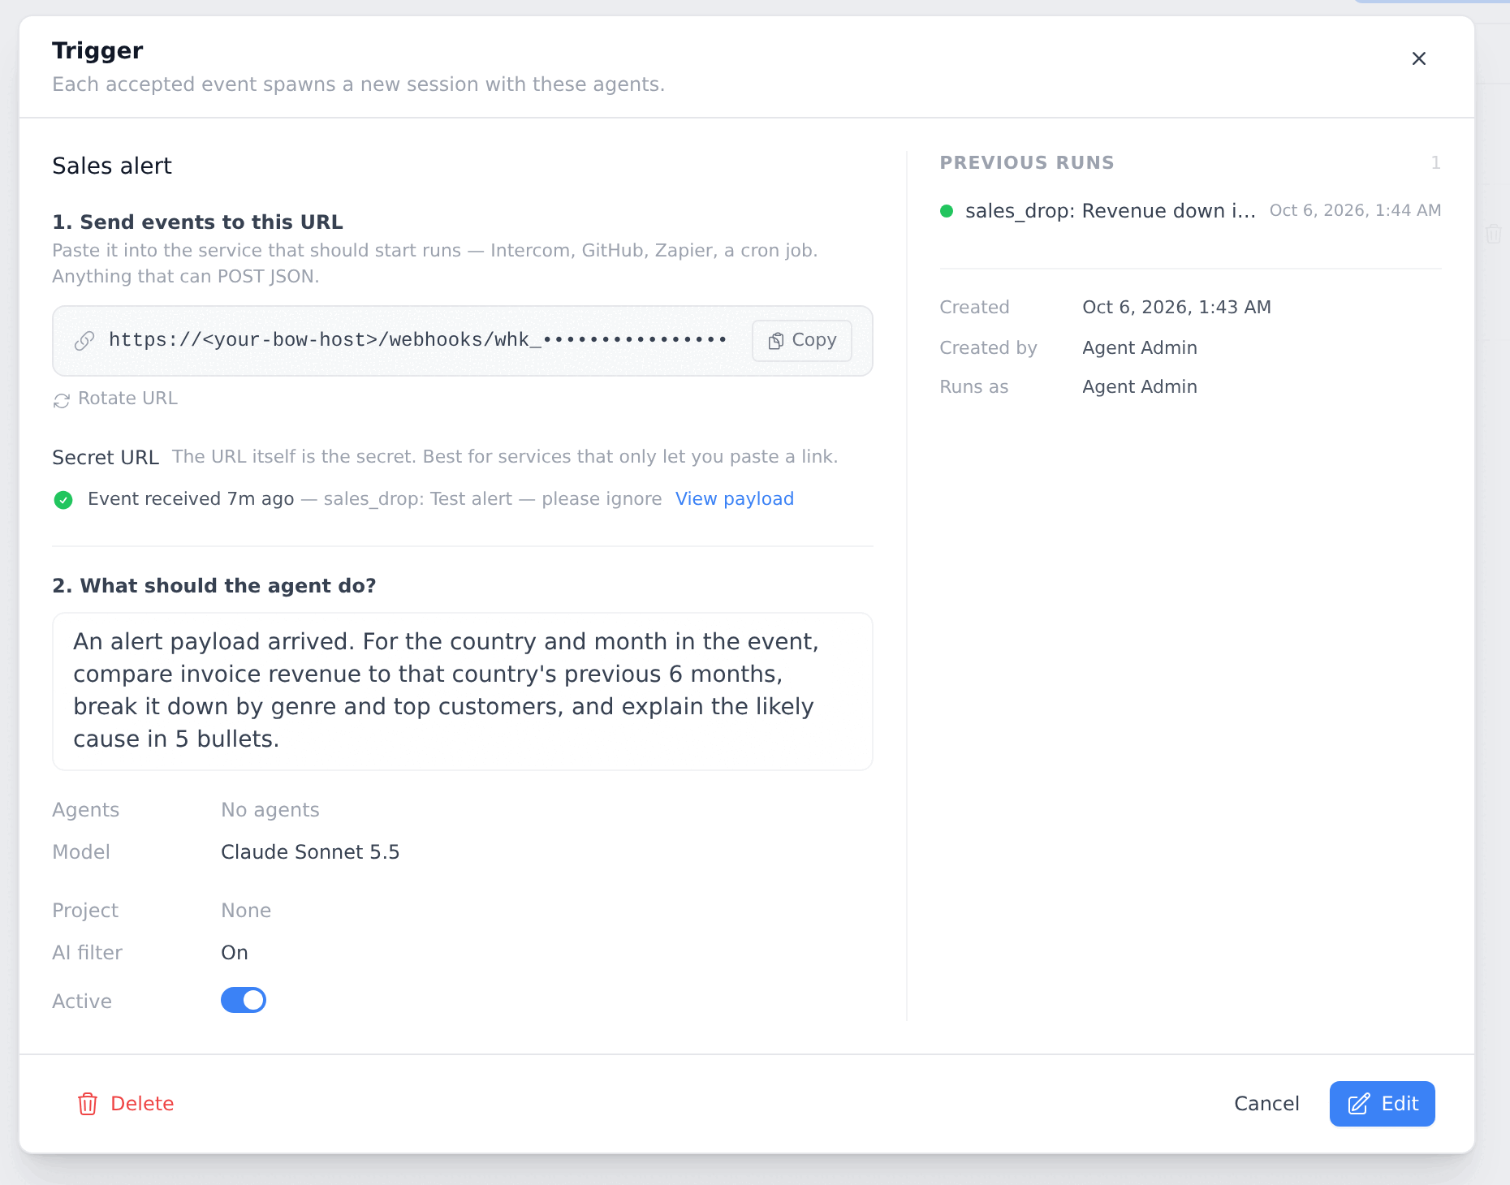The height and width of the screenshot is (1185, 1510).
Task: Delete this trigger
Action: tap(126, 1104)
